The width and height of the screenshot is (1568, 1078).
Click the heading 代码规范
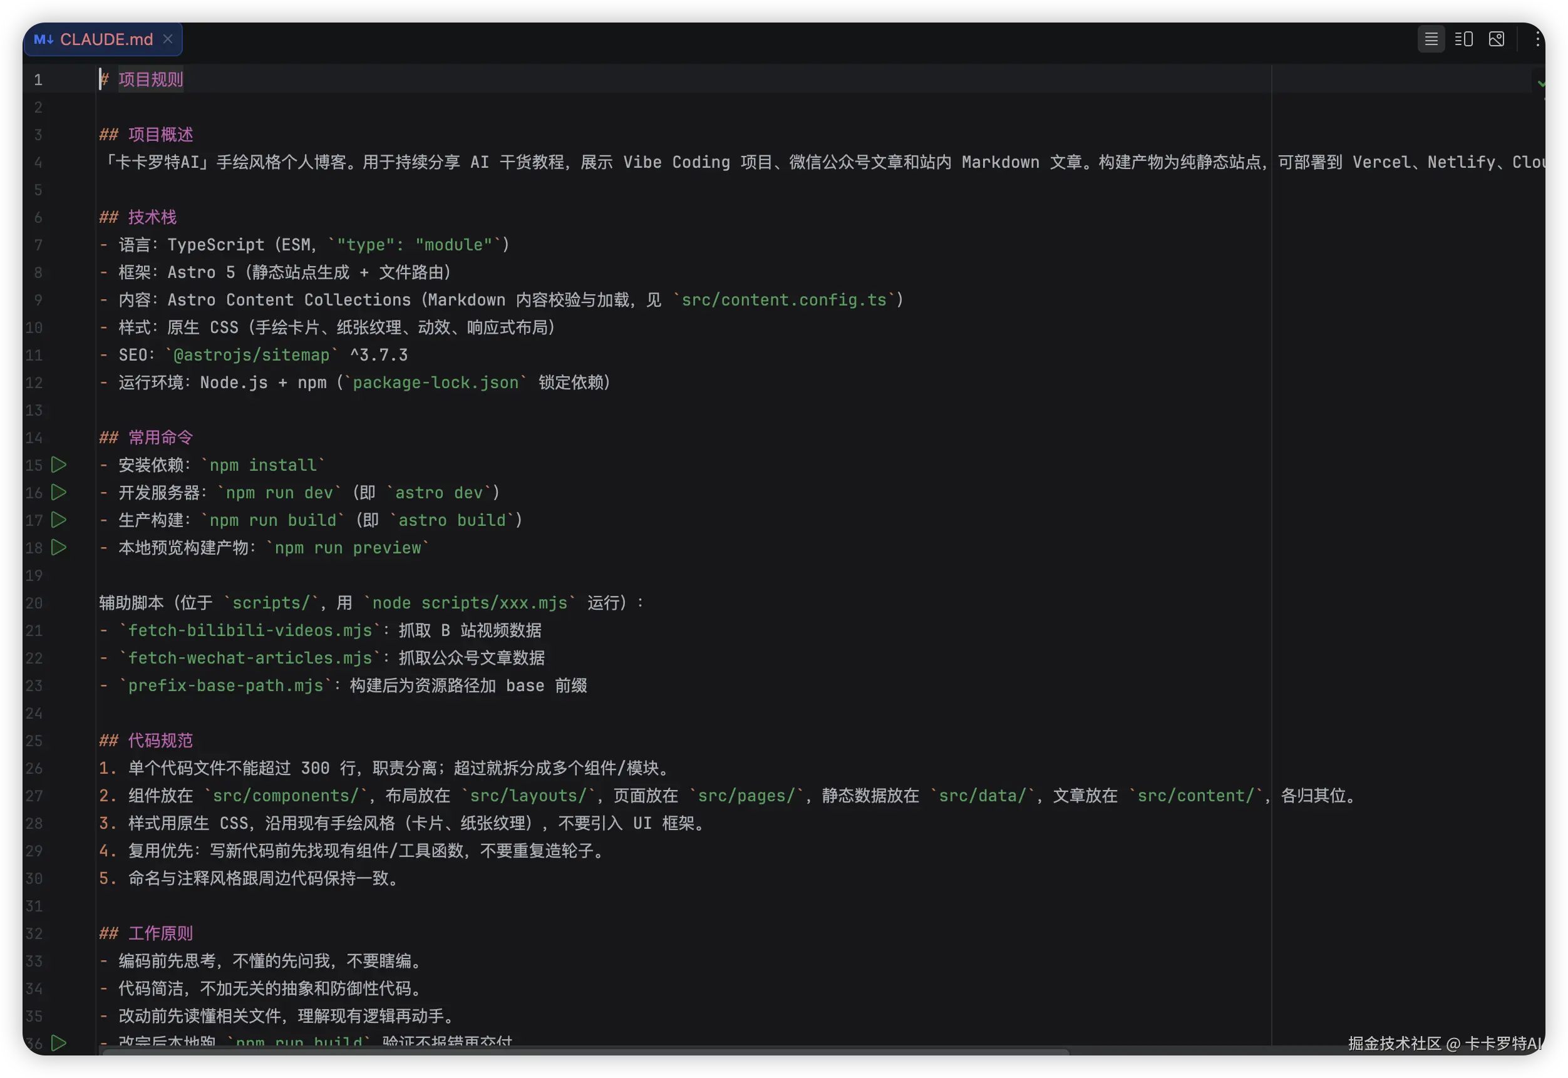click(160, 741)
